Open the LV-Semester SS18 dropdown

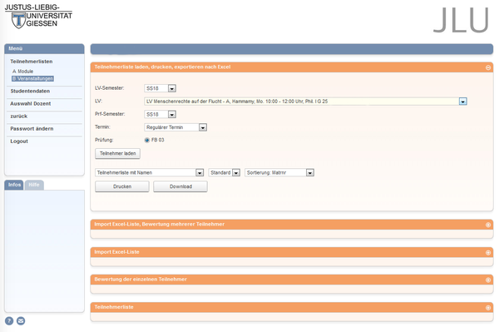coord(160,88)
